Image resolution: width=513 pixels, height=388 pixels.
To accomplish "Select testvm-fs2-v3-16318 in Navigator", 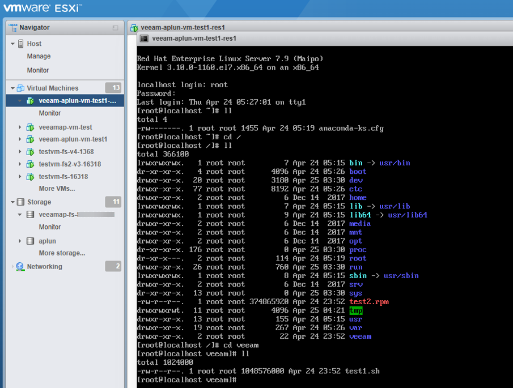I will tap(70, 164).
